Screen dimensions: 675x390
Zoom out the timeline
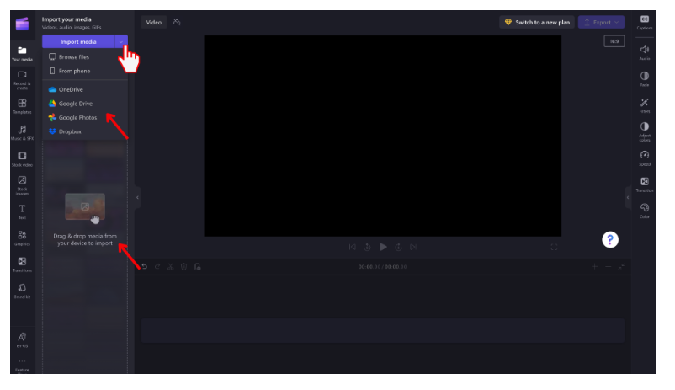[608, 267]
